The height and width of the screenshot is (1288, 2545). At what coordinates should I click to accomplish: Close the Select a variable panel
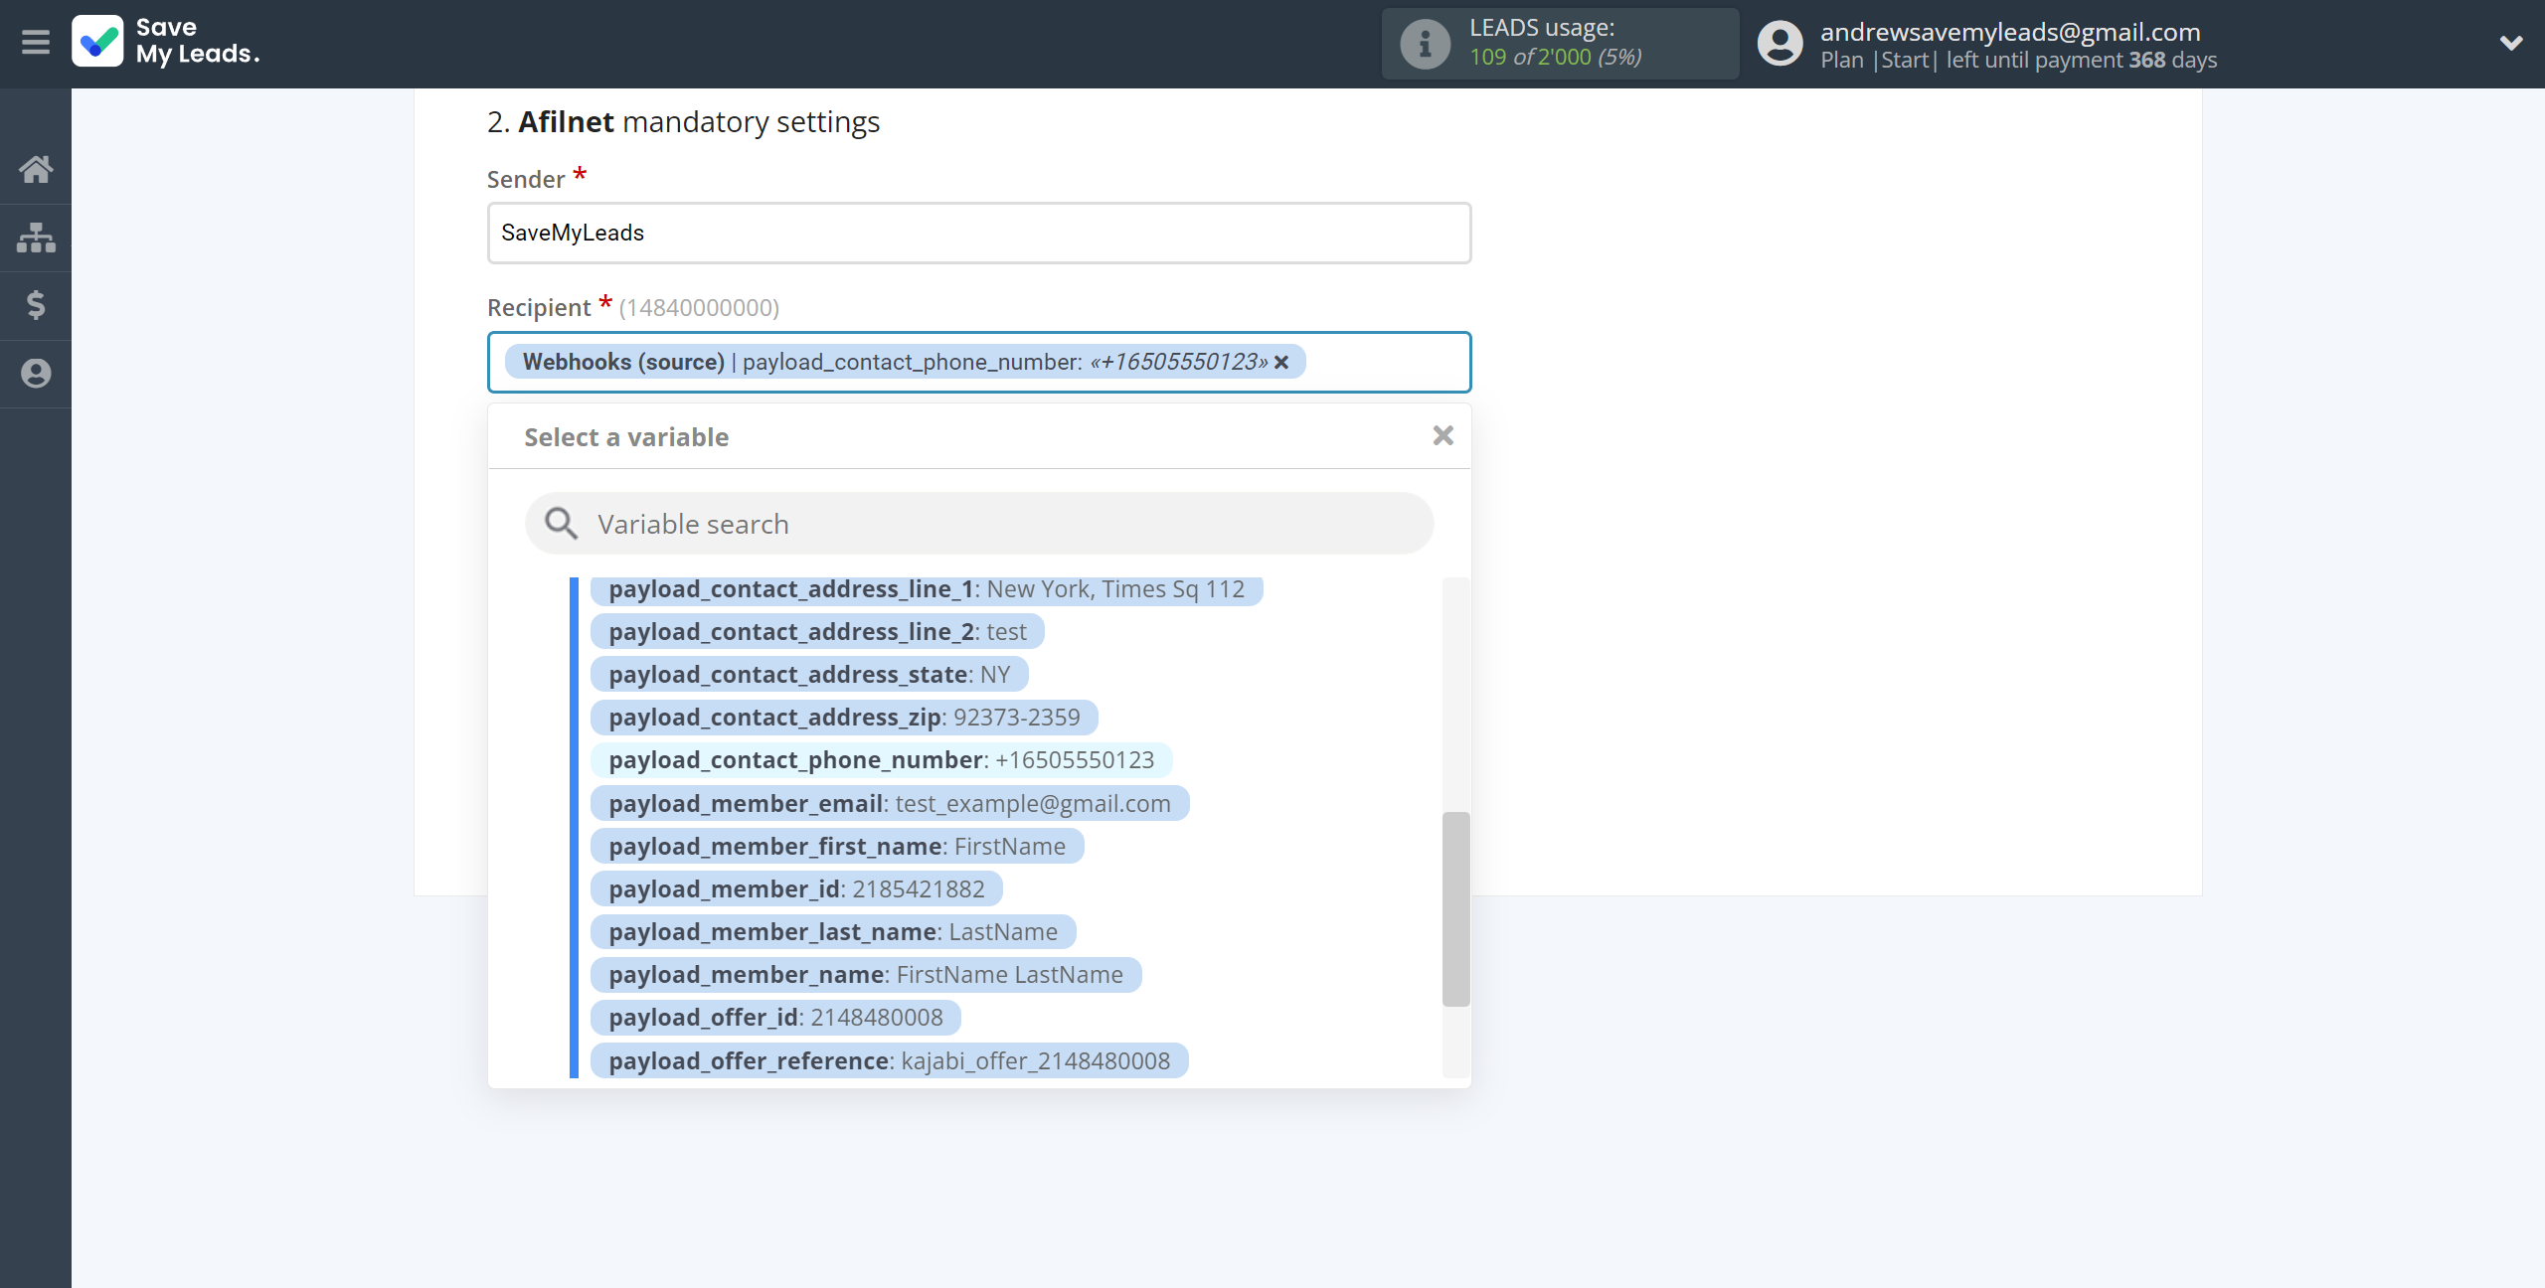pos(1442,435)
